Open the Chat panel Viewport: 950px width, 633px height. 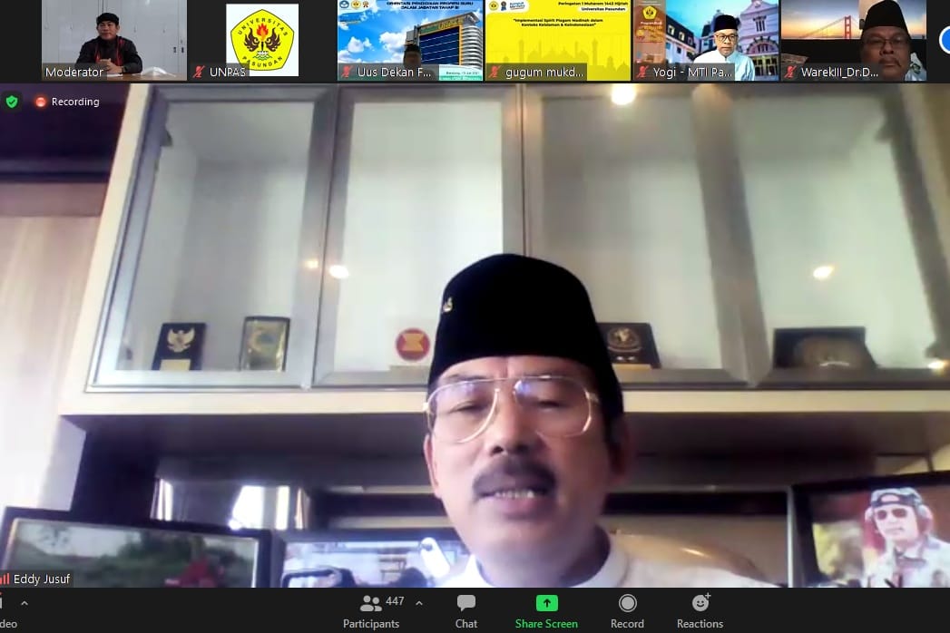point(466,612)
